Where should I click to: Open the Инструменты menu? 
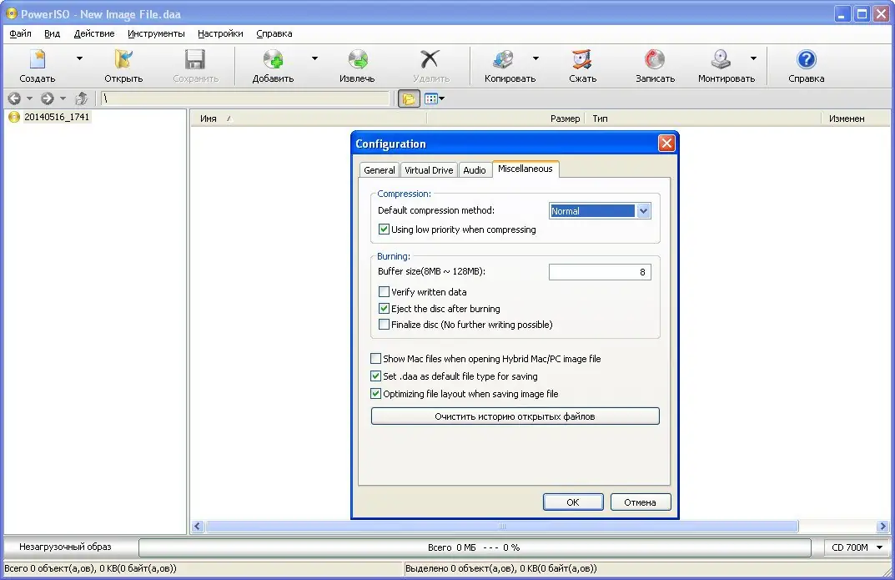(x=156, y=33)
